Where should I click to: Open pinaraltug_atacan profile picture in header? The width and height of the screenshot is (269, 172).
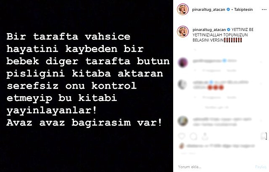pyautogui.click(x=183, y=9)
